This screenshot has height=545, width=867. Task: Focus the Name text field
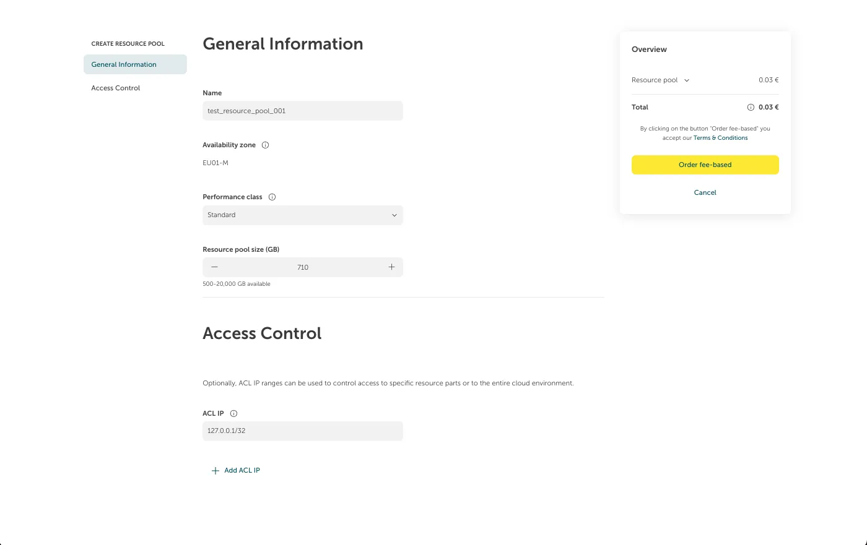coord(302,111)
